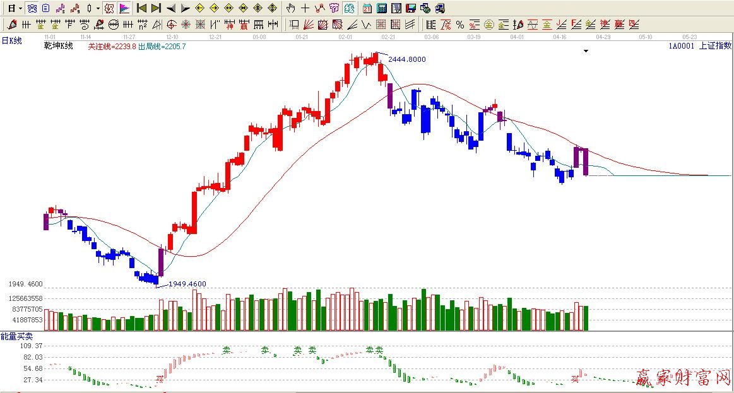The width and height of the screenshot is (734, 393).
Task: Jump to first bar with skip-start arrow
Action: point(142,8)
